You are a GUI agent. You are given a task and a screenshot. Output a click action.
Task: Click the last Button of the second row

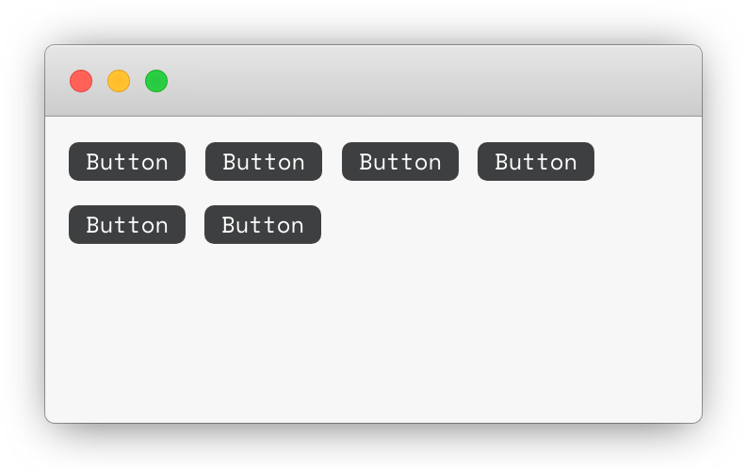(x=263, y=225)
